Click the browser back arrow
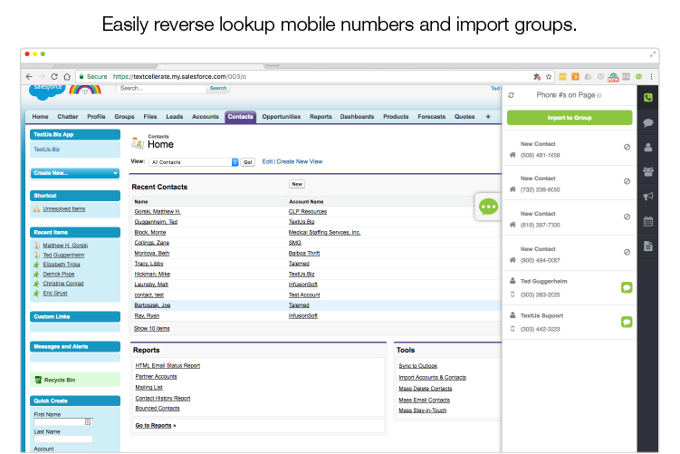The width and height of the screenshot is (680, 454). tap(29, 76)
